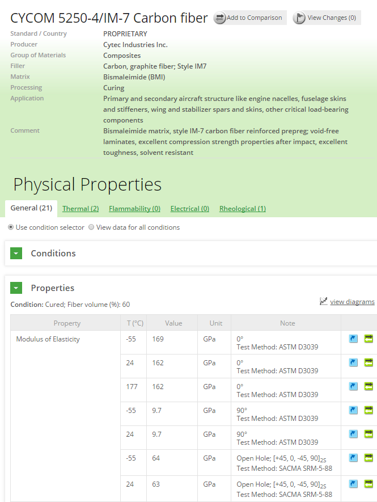Click the Add to Comparison button label
This screenshot has height=502, width=377.
click(x=255, y=18)
